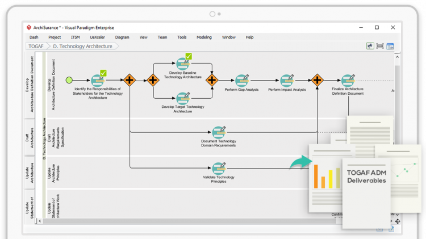Click the rightmost panel layout icon in breadcrumb bar
Viewport: 426px width, 239px height.
coord(390,46)
